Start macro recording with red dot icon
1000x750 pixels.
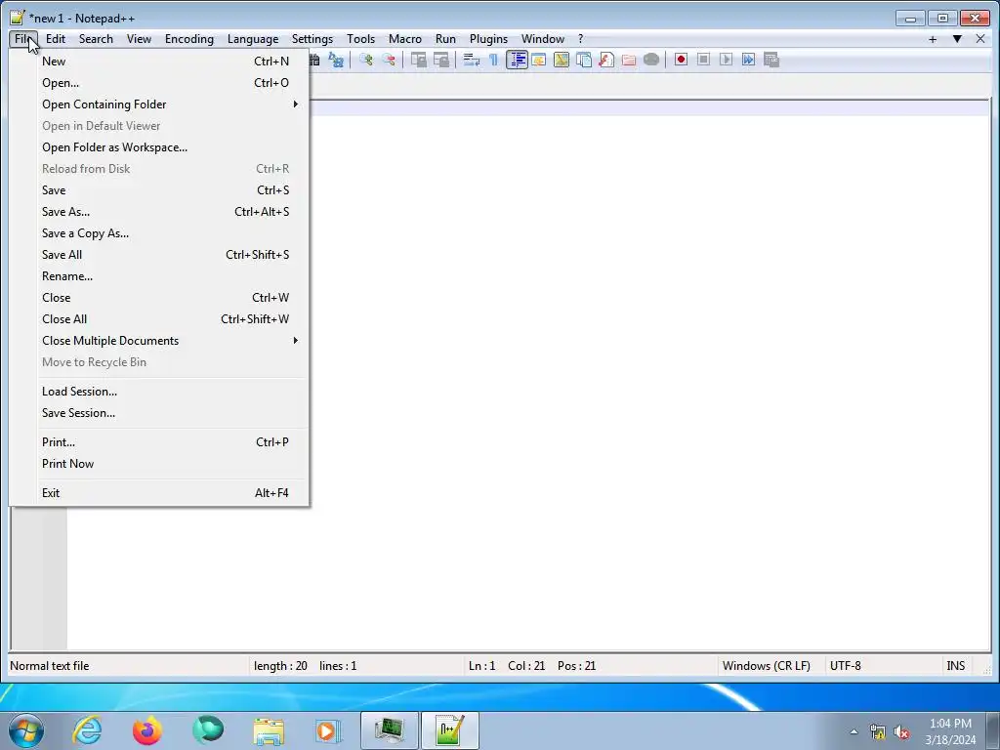681,60
